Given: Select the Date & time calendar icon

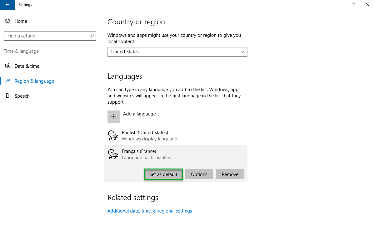Looking at the screenshot, I should click(x=7, y=66).
